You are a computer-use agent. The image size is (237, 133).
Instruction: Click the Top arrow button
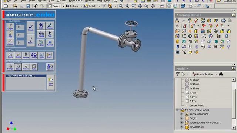tap(50, 34)
